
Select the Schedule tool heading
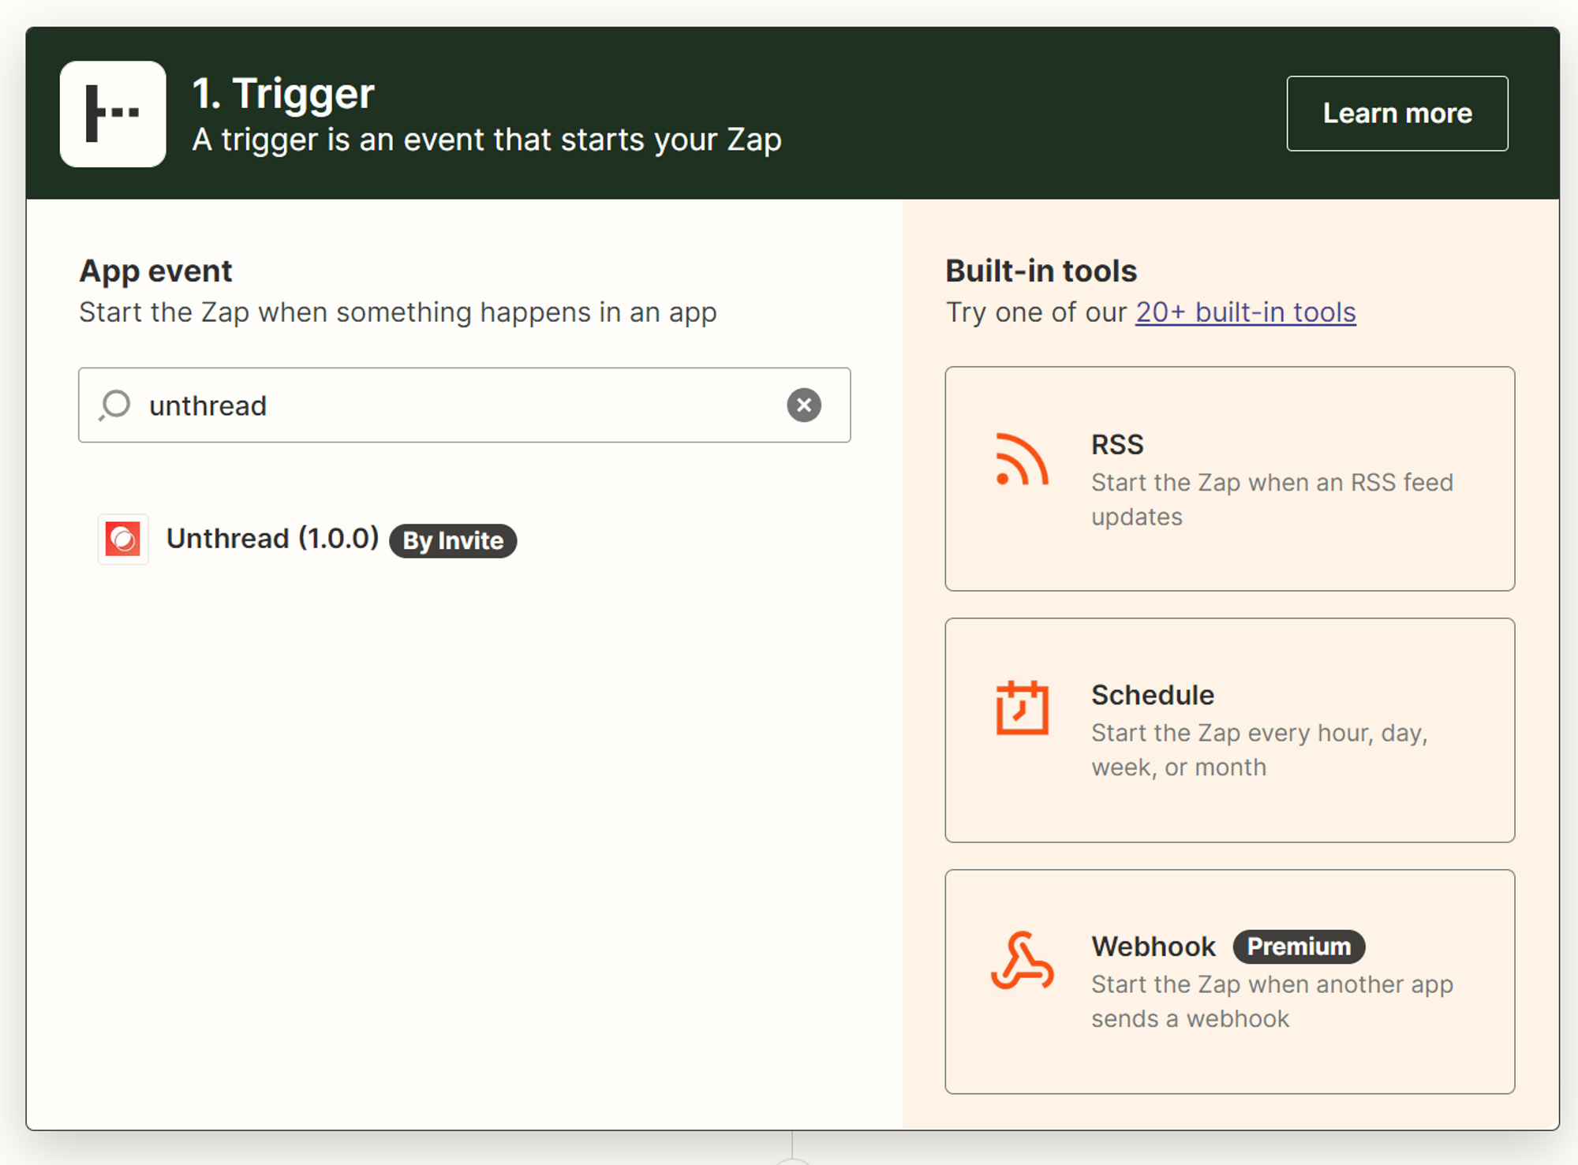coord(1152,695)
